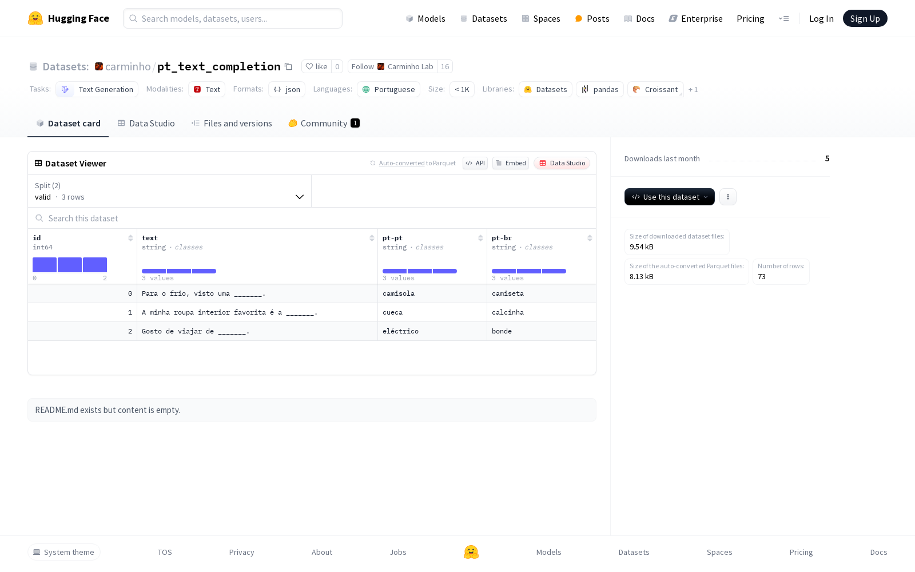Open Enterprise in top navigation
This screenshot has width=915, height=572.
696,18
